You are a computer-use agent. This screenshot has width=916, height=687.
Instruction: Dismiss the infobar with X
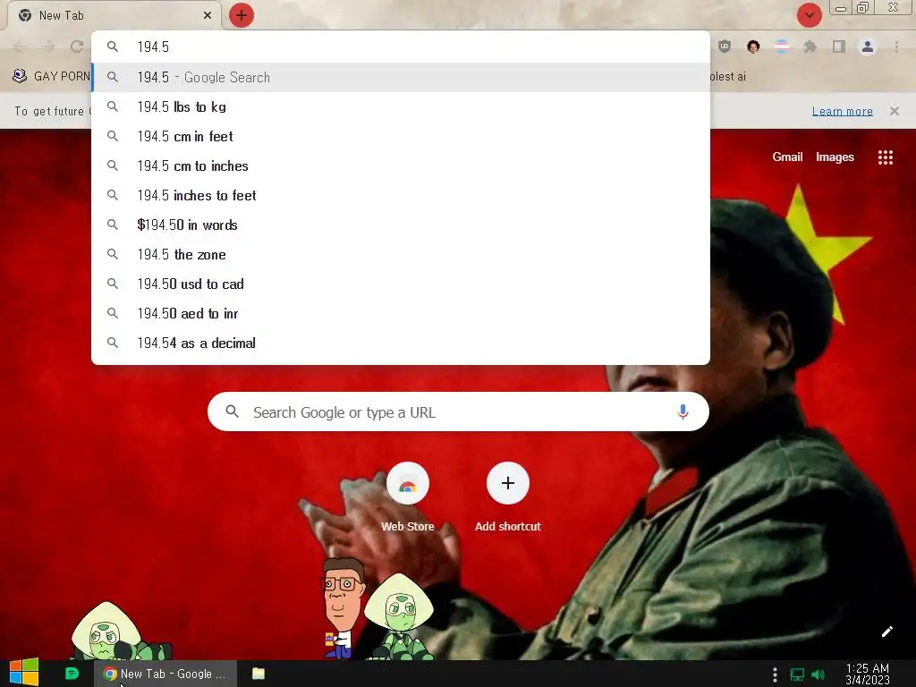pos(894,110)
